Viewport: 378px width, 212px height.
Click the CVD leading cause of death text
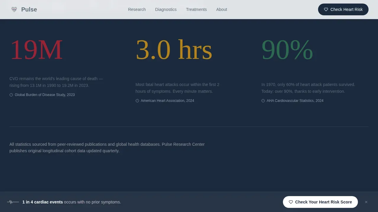click(56, 82)
